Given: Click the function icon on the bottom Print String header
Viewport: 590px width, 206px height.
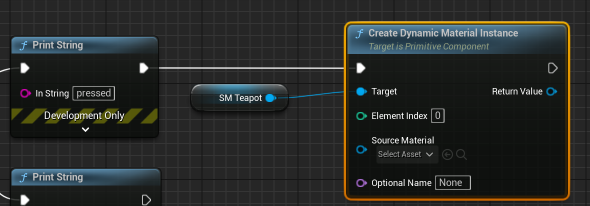Looking at the screenshot, I should pyautogui.click(x=23, y=178).
